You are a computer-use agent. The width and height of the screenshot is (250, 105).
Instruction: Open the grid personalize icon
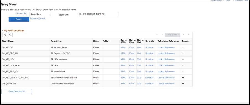[x=5, y=35]
